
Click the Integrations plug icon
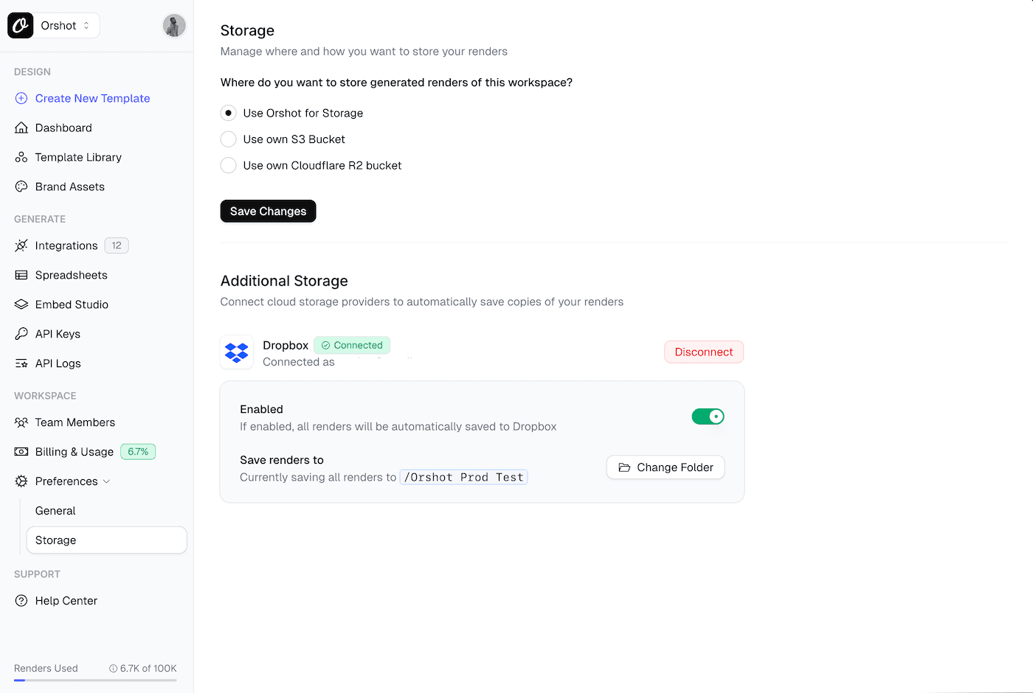point(21,245)
